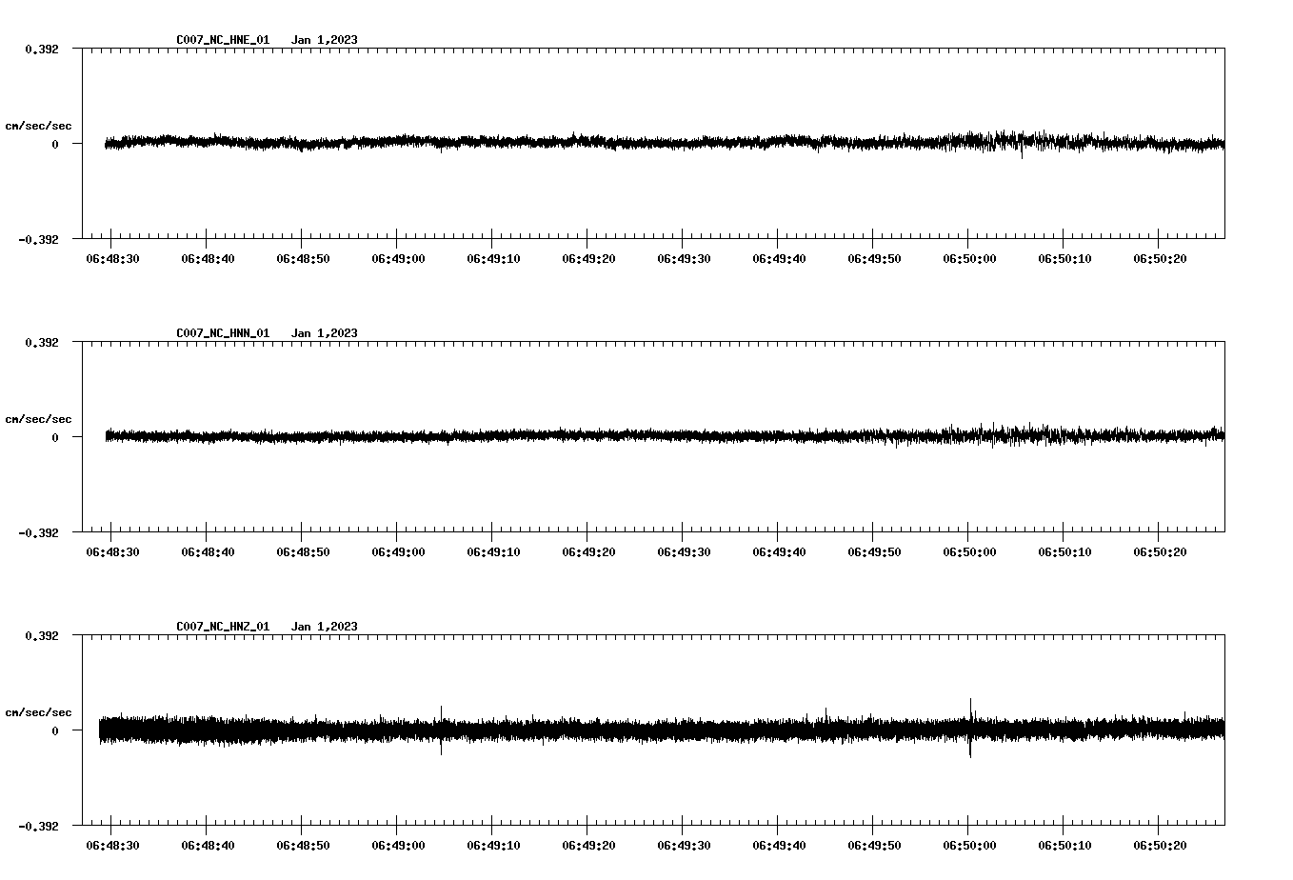Image resolution: width=1293 pixels, height=880 pixels.
Task: Click the C007_NC_HNZ_01 channel title
Action: tap(223, 627)
